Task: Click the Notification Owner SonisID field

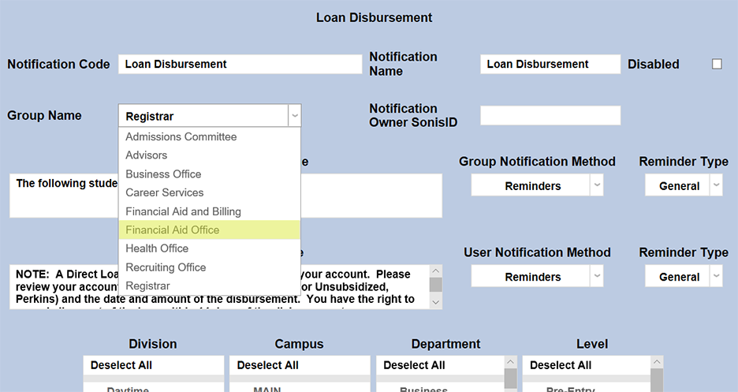Action: click(550, 115)
